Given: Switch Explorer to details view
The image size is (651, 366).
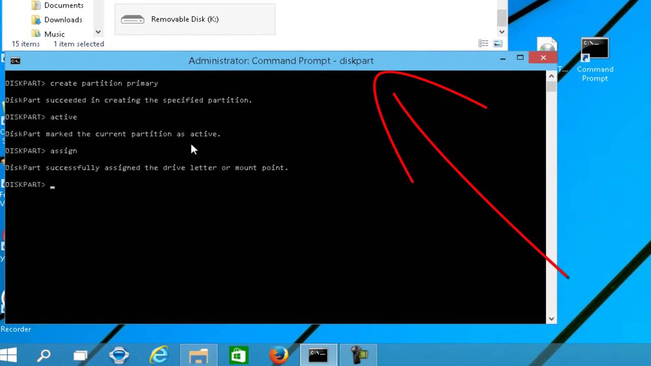Looking at the screenshot, I should (x=483, y=44).
